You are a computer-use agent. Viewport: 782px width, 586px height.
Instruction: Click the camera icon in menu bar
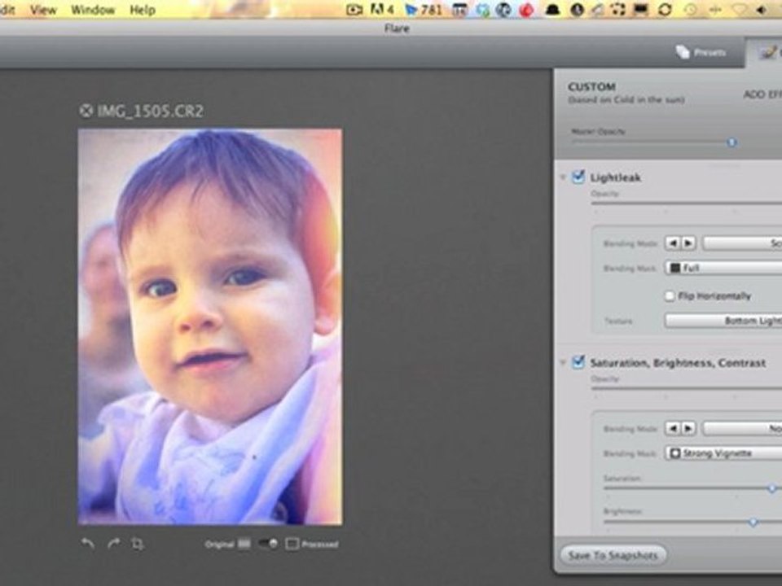(354, 10)
